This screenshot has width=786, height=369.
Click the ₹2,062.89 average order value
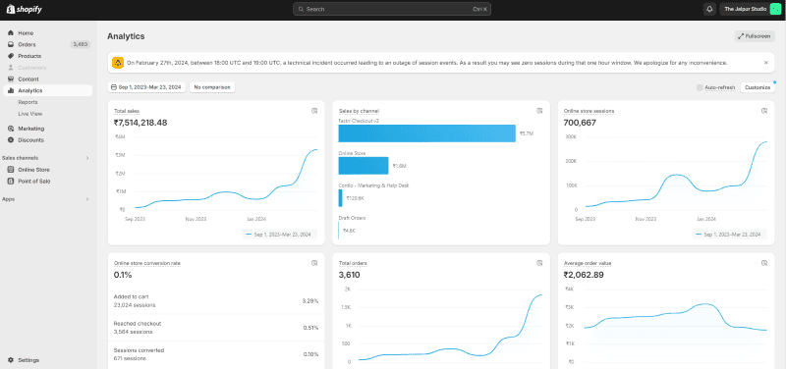[x=584, y=275]
